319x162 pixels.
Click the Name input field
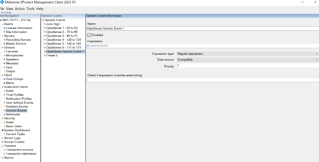203,28
